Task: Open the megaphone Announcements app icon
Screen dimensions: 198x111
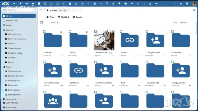Action: tap(157, 4)
